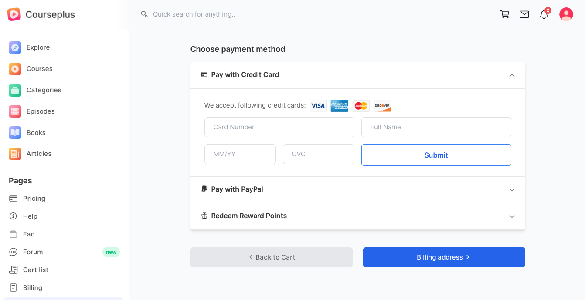Continue to Billing address
585x300 pixels.
[x=444, y=257]
